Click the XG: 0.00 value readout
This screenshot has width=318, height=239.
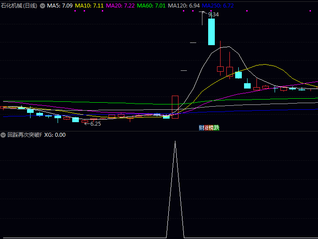point(55,135)
